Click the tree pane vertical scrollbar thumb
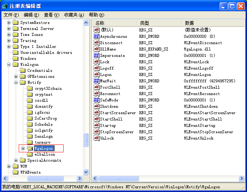This screenshot has width=247, height=192. click(86, 140)
